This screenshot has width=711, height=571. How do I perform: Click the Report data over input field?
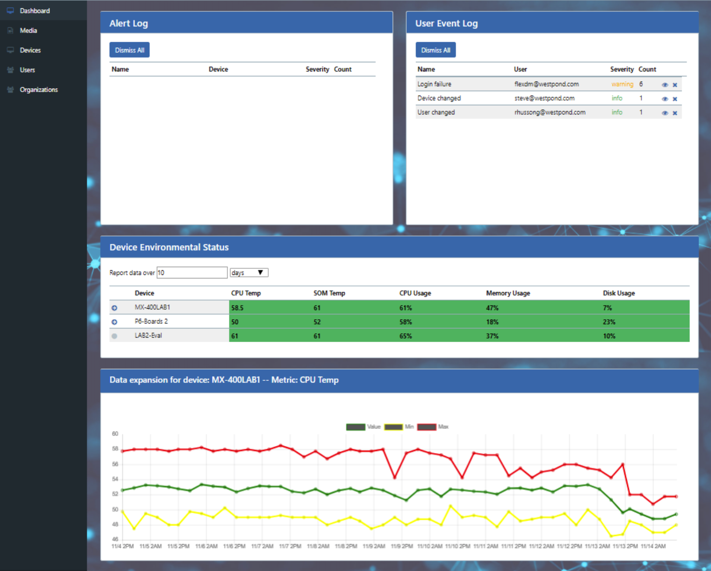pyautogui.click(x=192, y=273)
